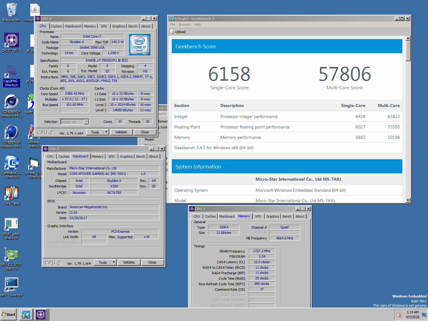
Task: Select About tab in Memory window
Action: (300, 216)
